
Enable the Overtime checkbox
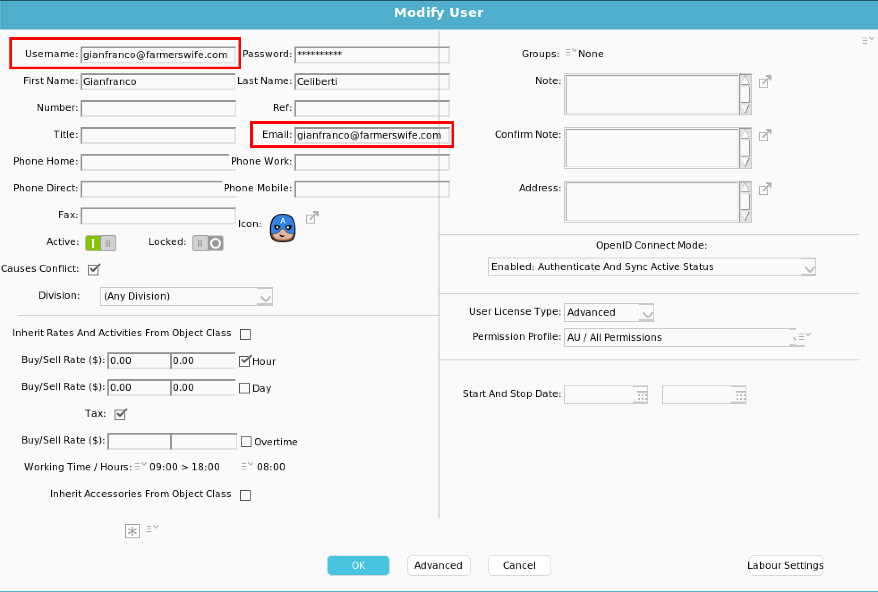click(x=246, y=442)
